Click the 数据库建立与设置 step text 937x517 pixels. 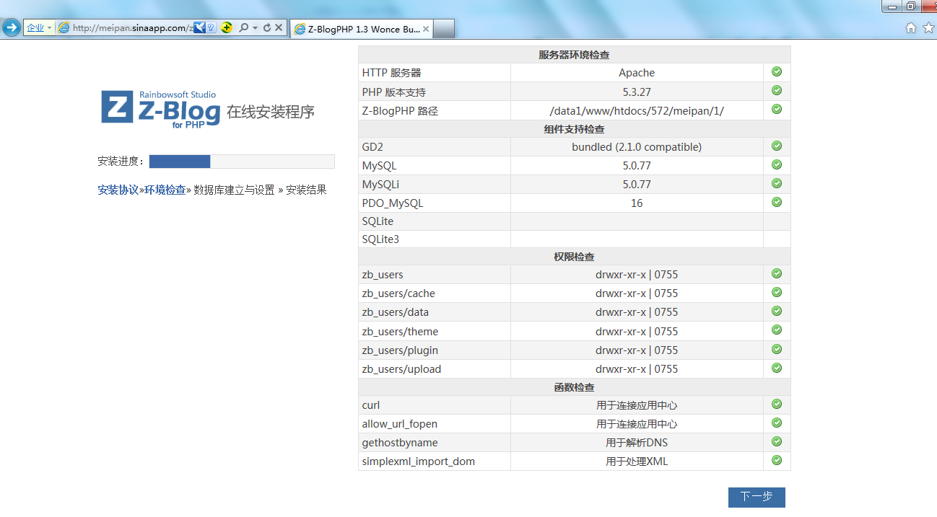(x=234, y=190)
